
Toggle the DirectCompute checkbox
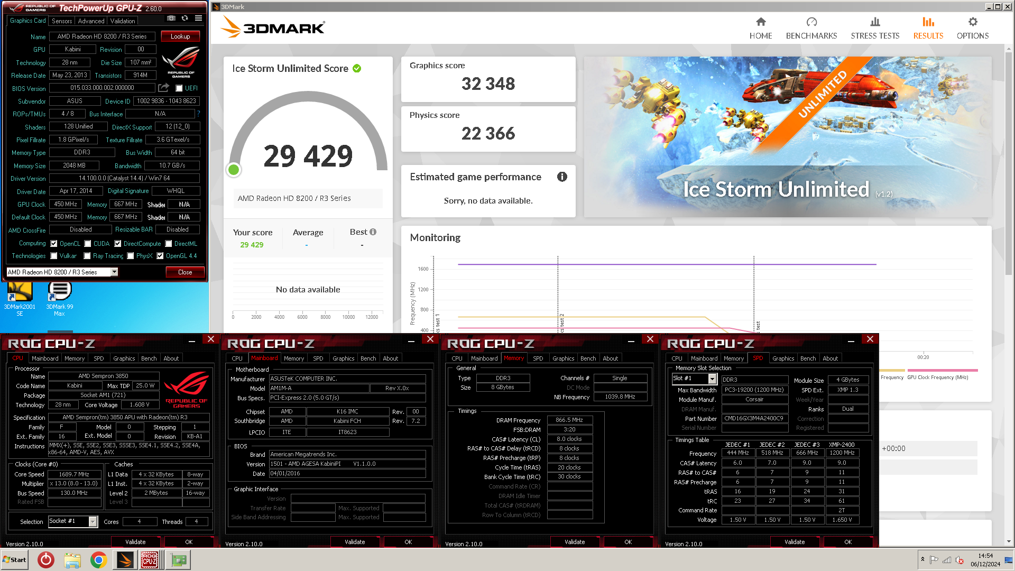coord(118,244)
